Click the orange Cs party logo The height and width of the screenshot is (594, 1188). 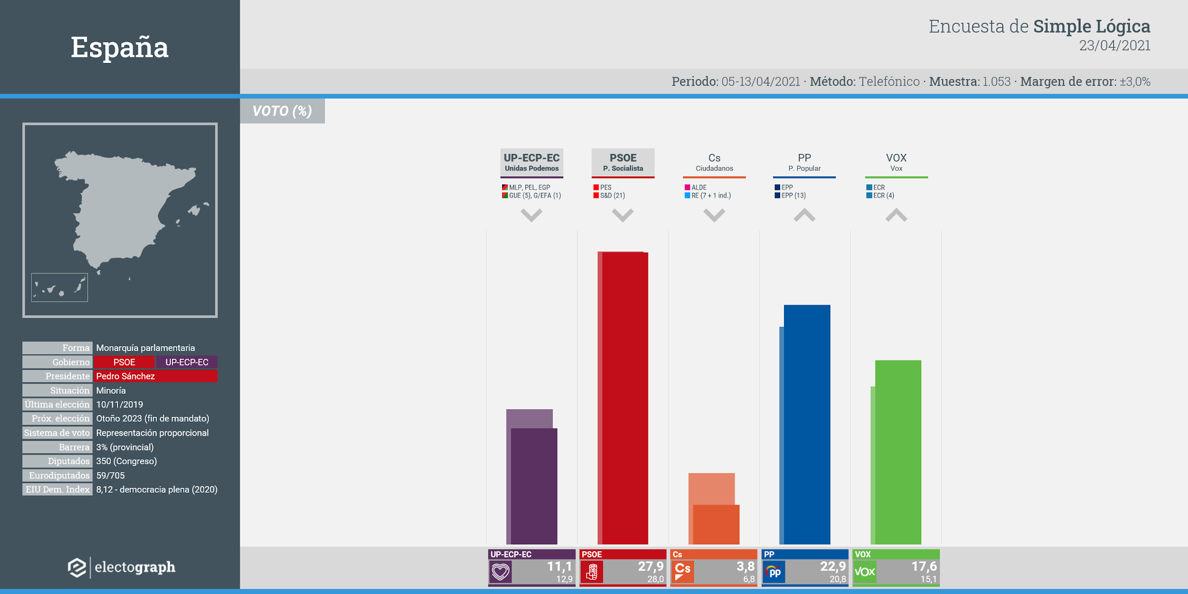tap(683, 572)
